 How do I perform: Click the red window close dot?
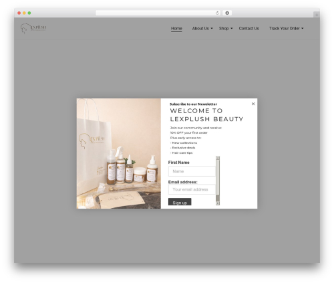(19, 13)
